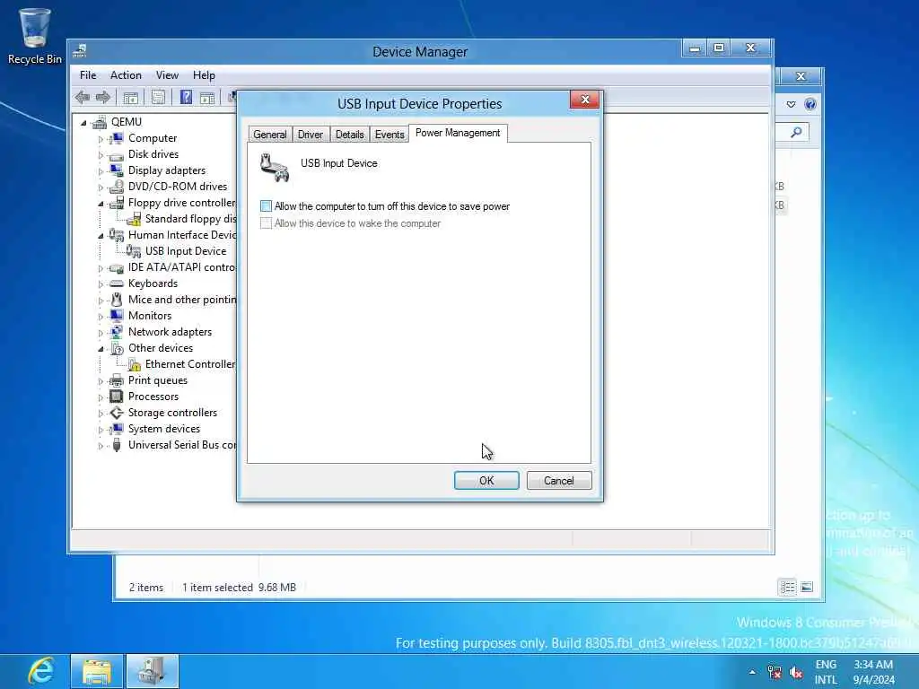Switch to the Details tab
Viewport: 919px width, 689px height.
349,135
